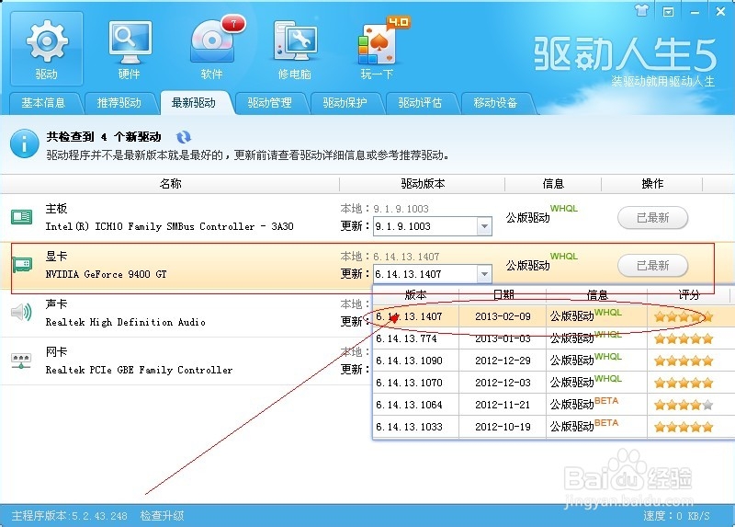
Task: Click the 驱动版本 column header
Action: (x=423, y=184)
